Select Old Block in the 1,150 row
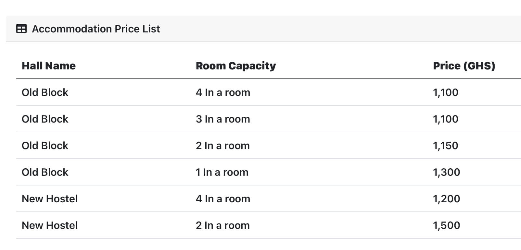Viewport: 521px width, 250px height. [x=45, y=146]
